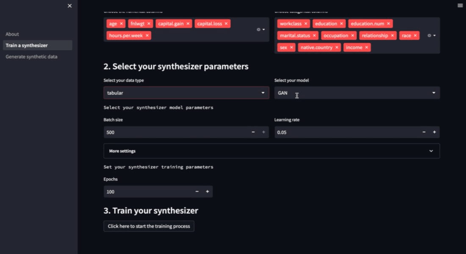Remove the workclass categorical tag
Viewport: 466px width, 254px height.
(x=306, y=24)
